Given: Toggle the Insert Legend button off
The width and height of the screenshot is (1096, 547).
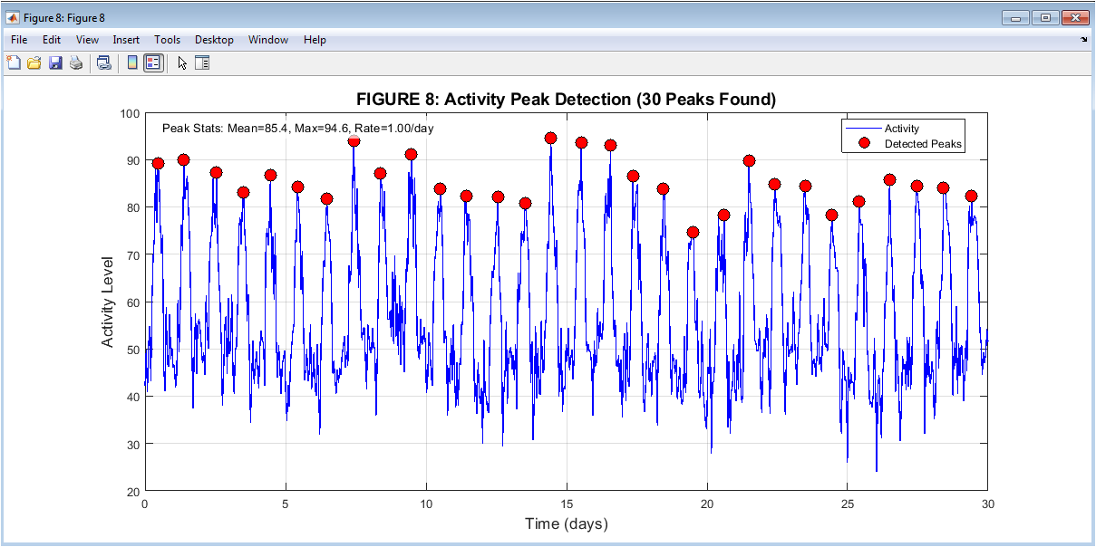Looking at the screenshot, I should 153,62.
